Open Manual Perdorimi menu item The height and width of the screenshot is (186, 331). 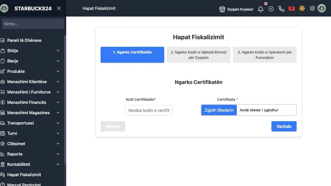click(24, 185)
